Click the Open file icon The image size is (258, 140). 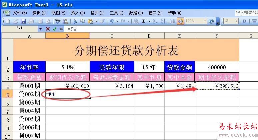pyautogui.click(x=16, y=21)
